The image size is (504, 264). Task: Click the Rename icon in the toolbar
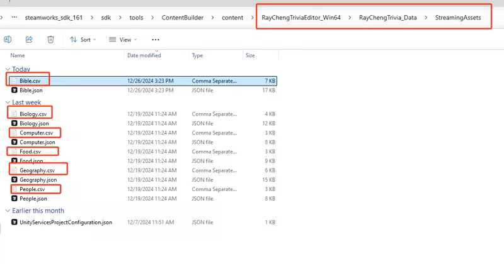pyautogui.click(x=8, y=40)
